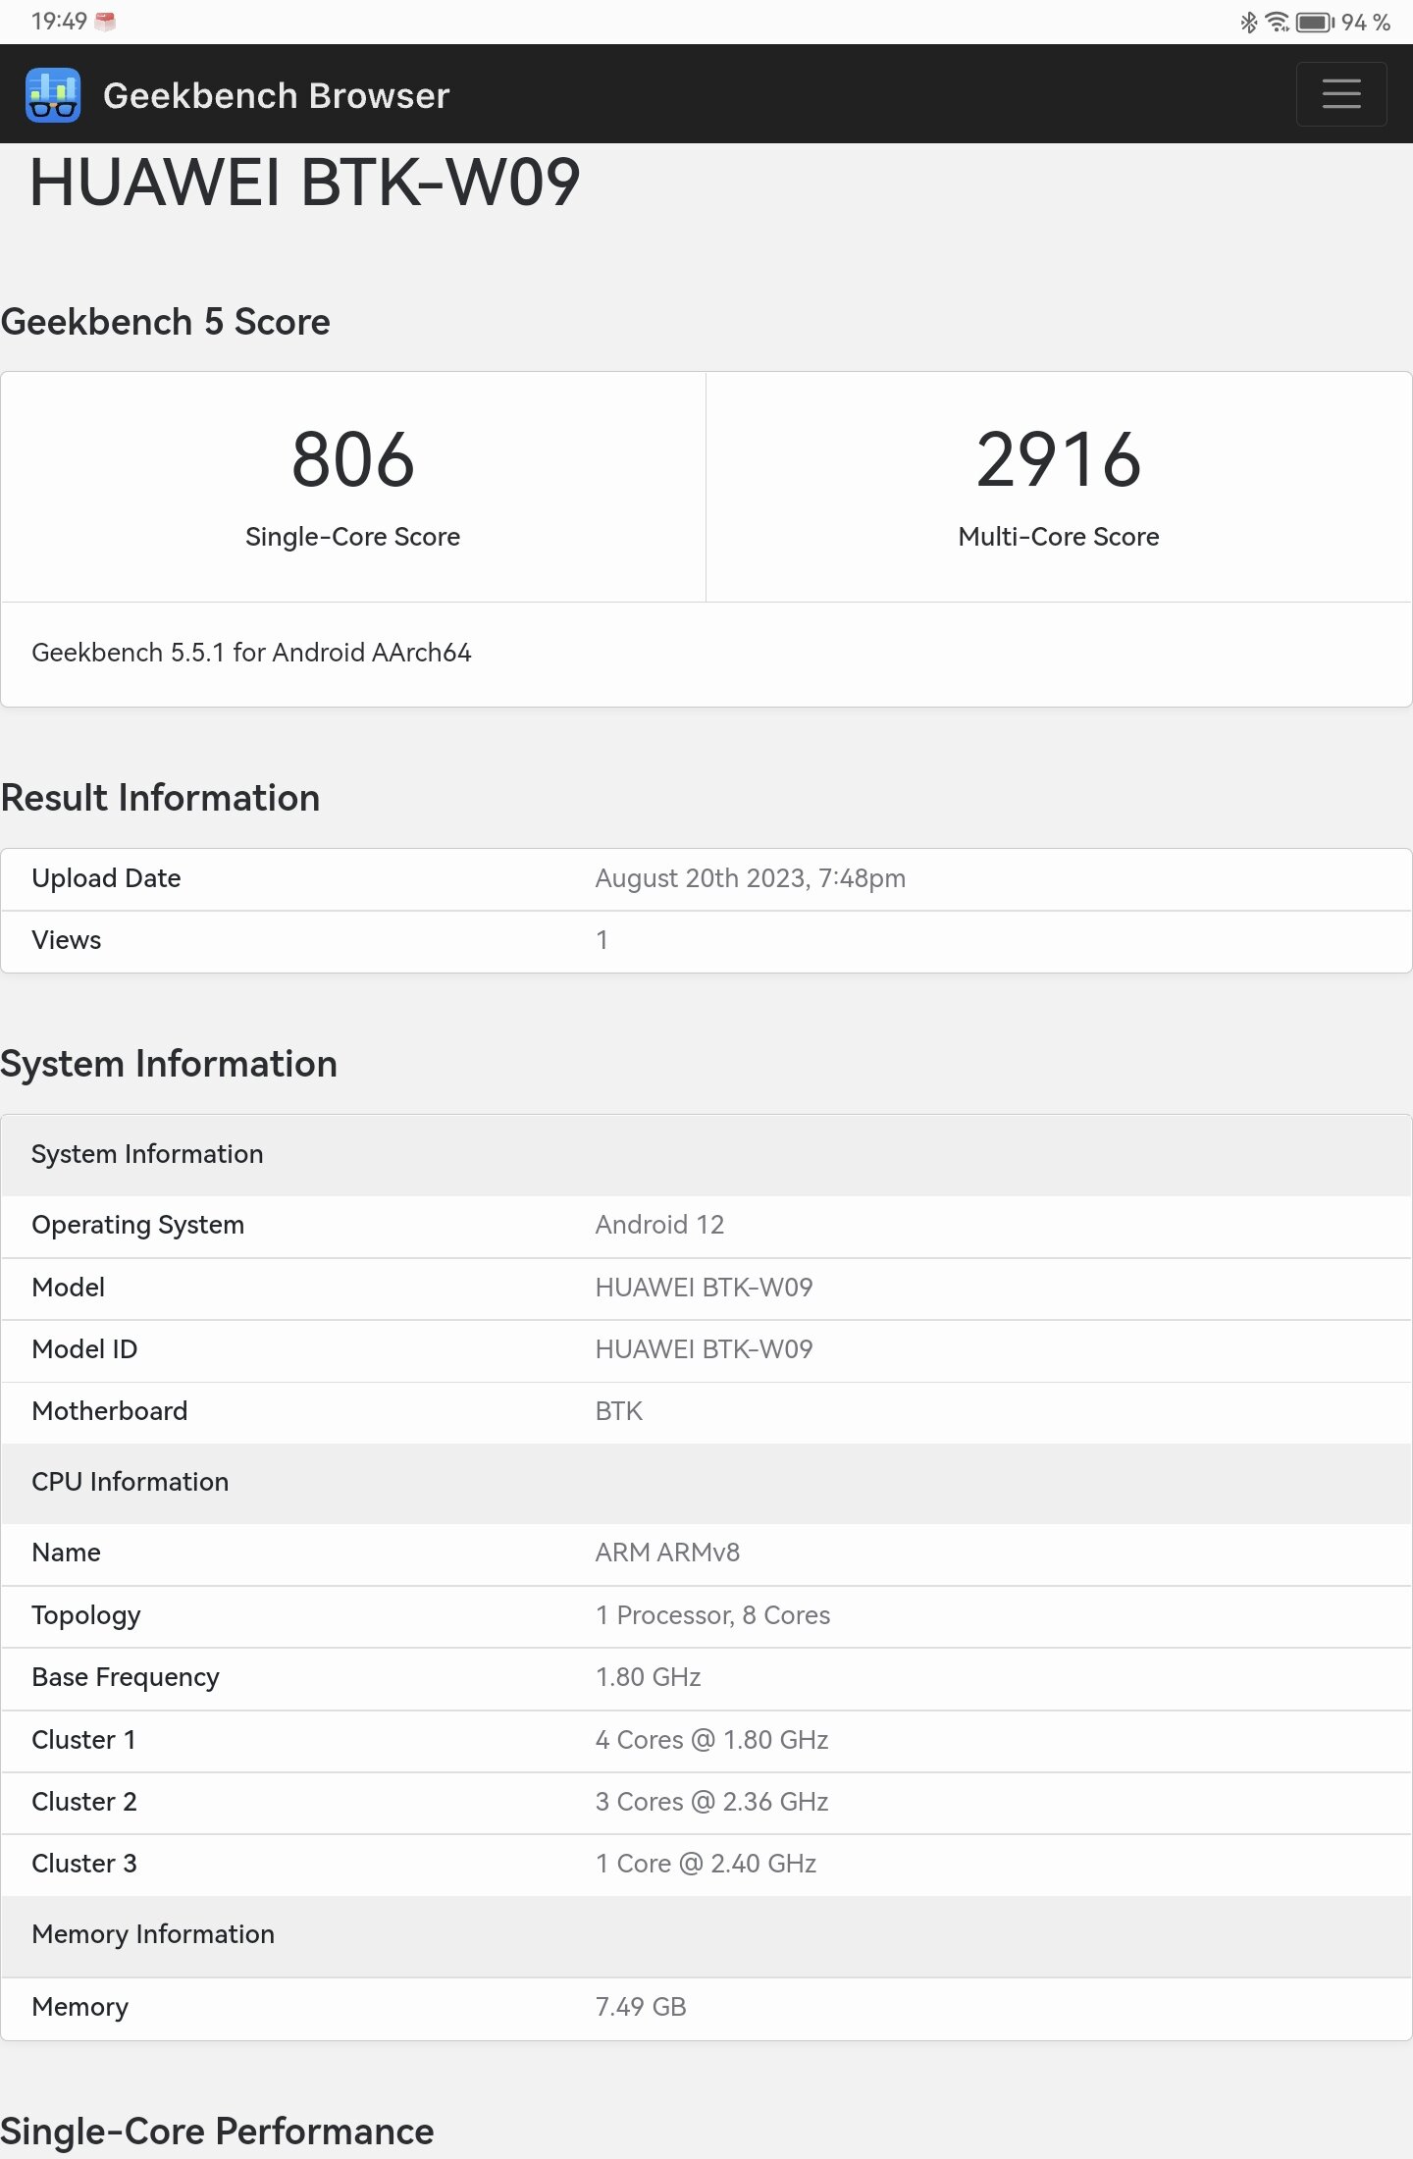The height and width of the screenshot is (2159, 1413).
Task: Click the 2916 multi-core score
Action: point(1059,459)
